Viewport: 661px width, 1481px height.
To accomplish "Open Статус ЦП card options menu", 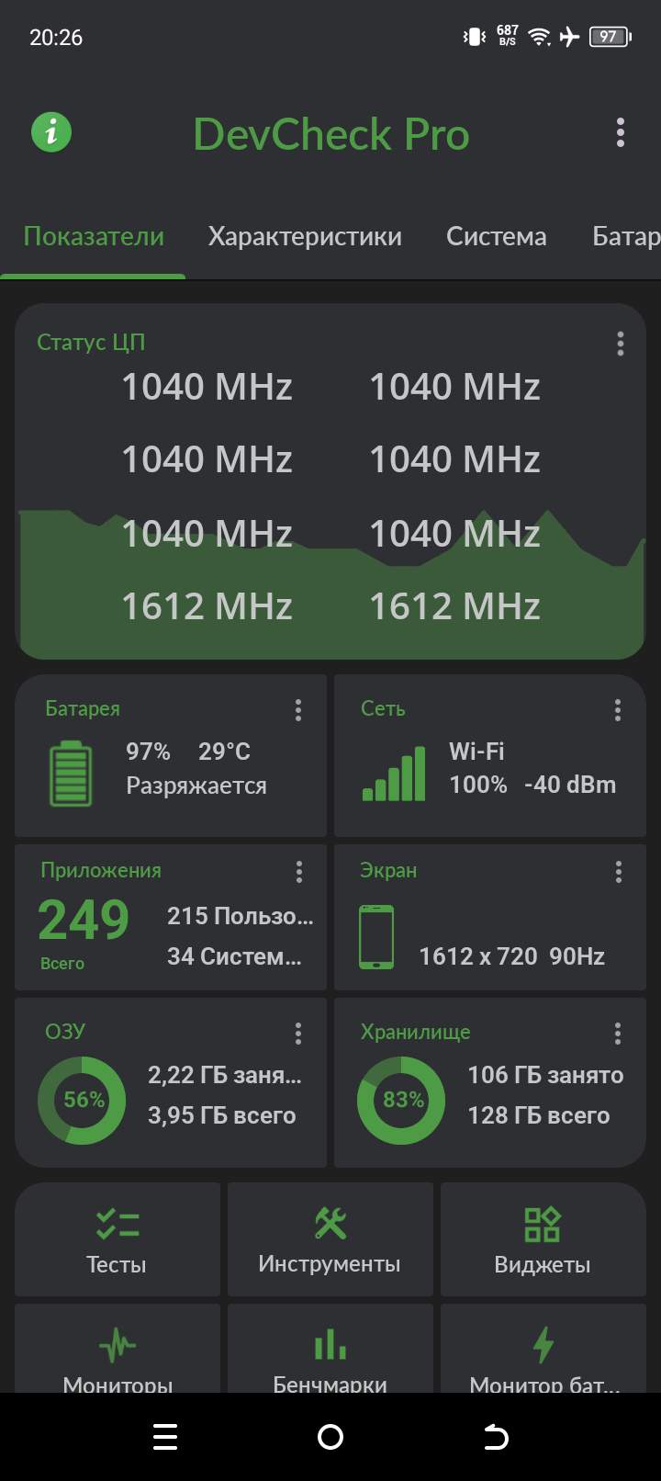I will (x=621, y=344).
